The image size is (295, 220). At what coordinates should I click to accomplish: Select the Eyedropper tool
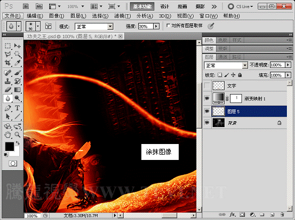[17, 63]
